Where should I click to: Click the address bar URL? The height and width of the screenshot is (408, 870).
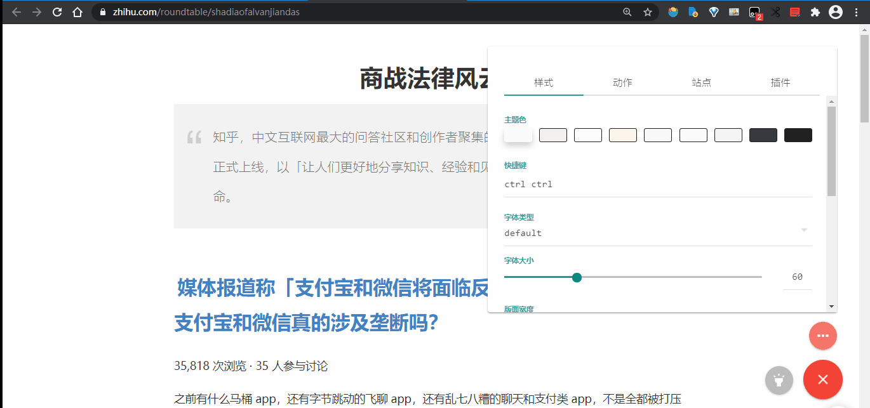206,12
